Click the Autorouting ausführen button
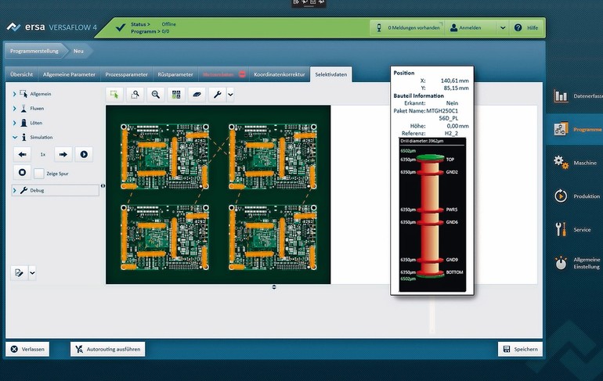The height and width of the screenshot is (381, 603). 107,349
